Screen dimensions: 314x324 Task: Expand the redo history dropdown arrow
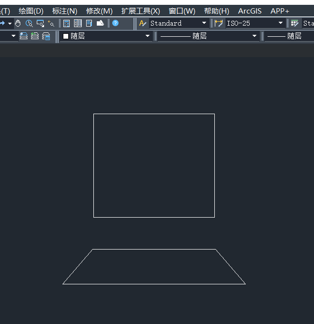[x=10, y=24]
